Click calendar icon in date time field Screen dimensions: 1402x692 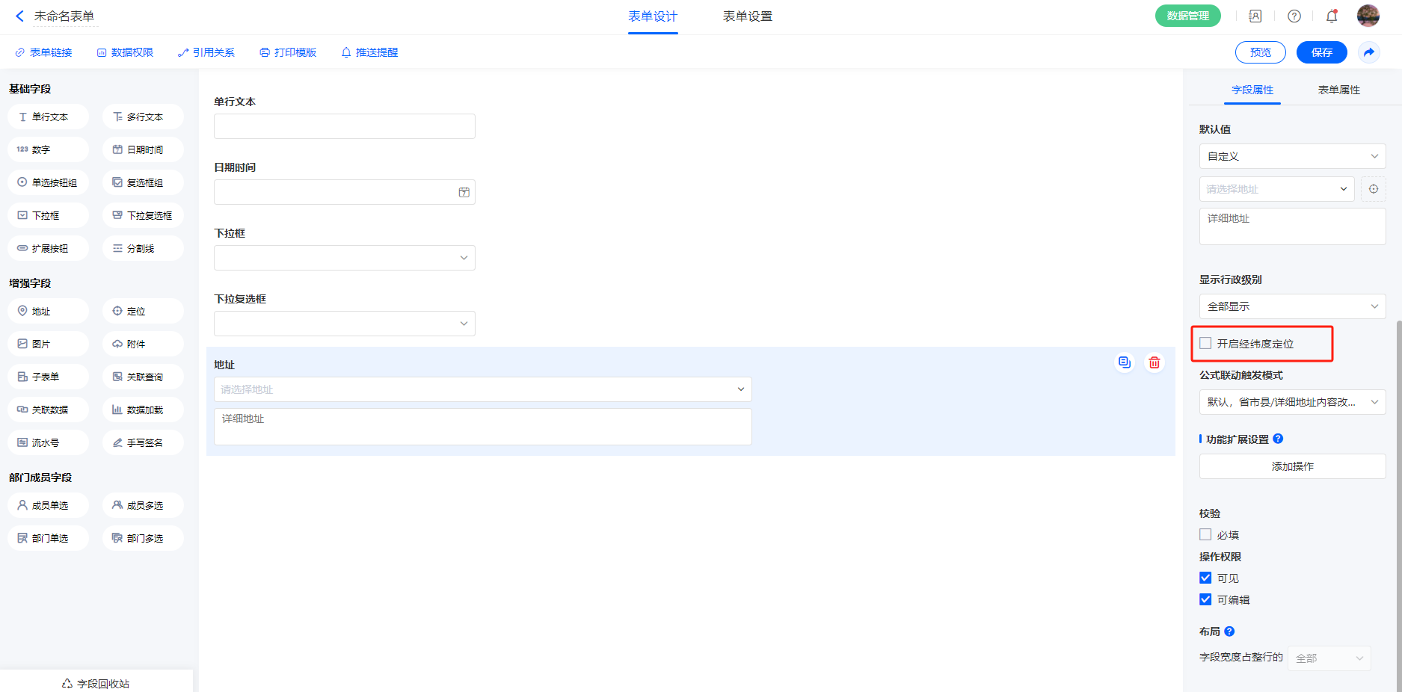click(x=464, y=192)
